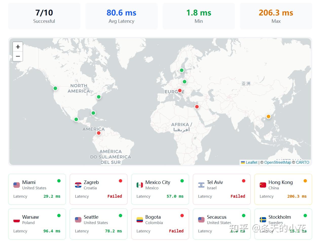Click the Bogota city name
The height and width of the screenshot is (241, 314).
(x=153, y=217)
